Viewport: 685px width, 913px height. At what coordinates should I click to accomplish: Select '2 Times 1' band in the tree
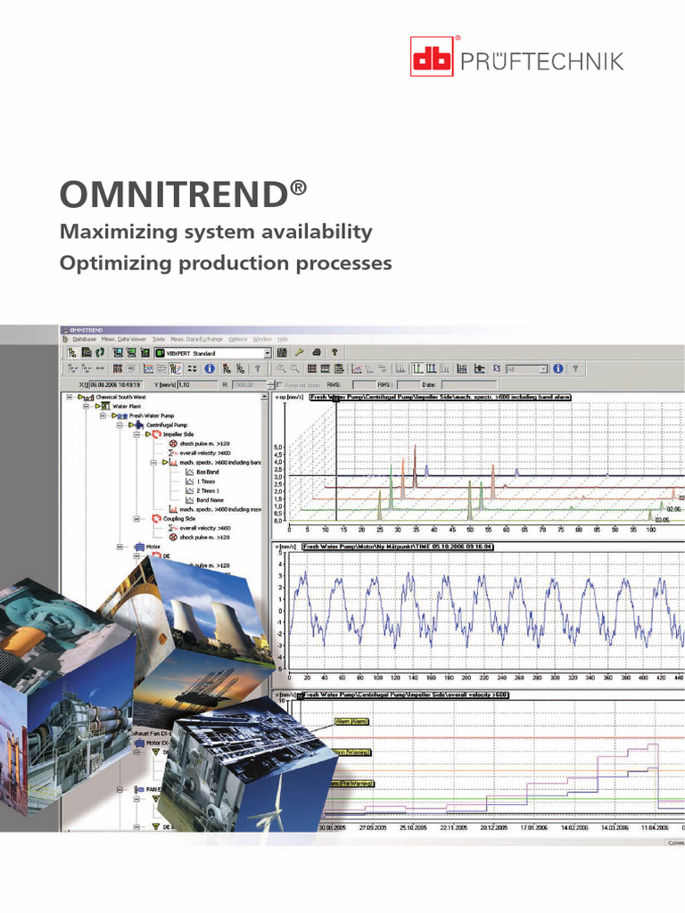click(207, 491)
